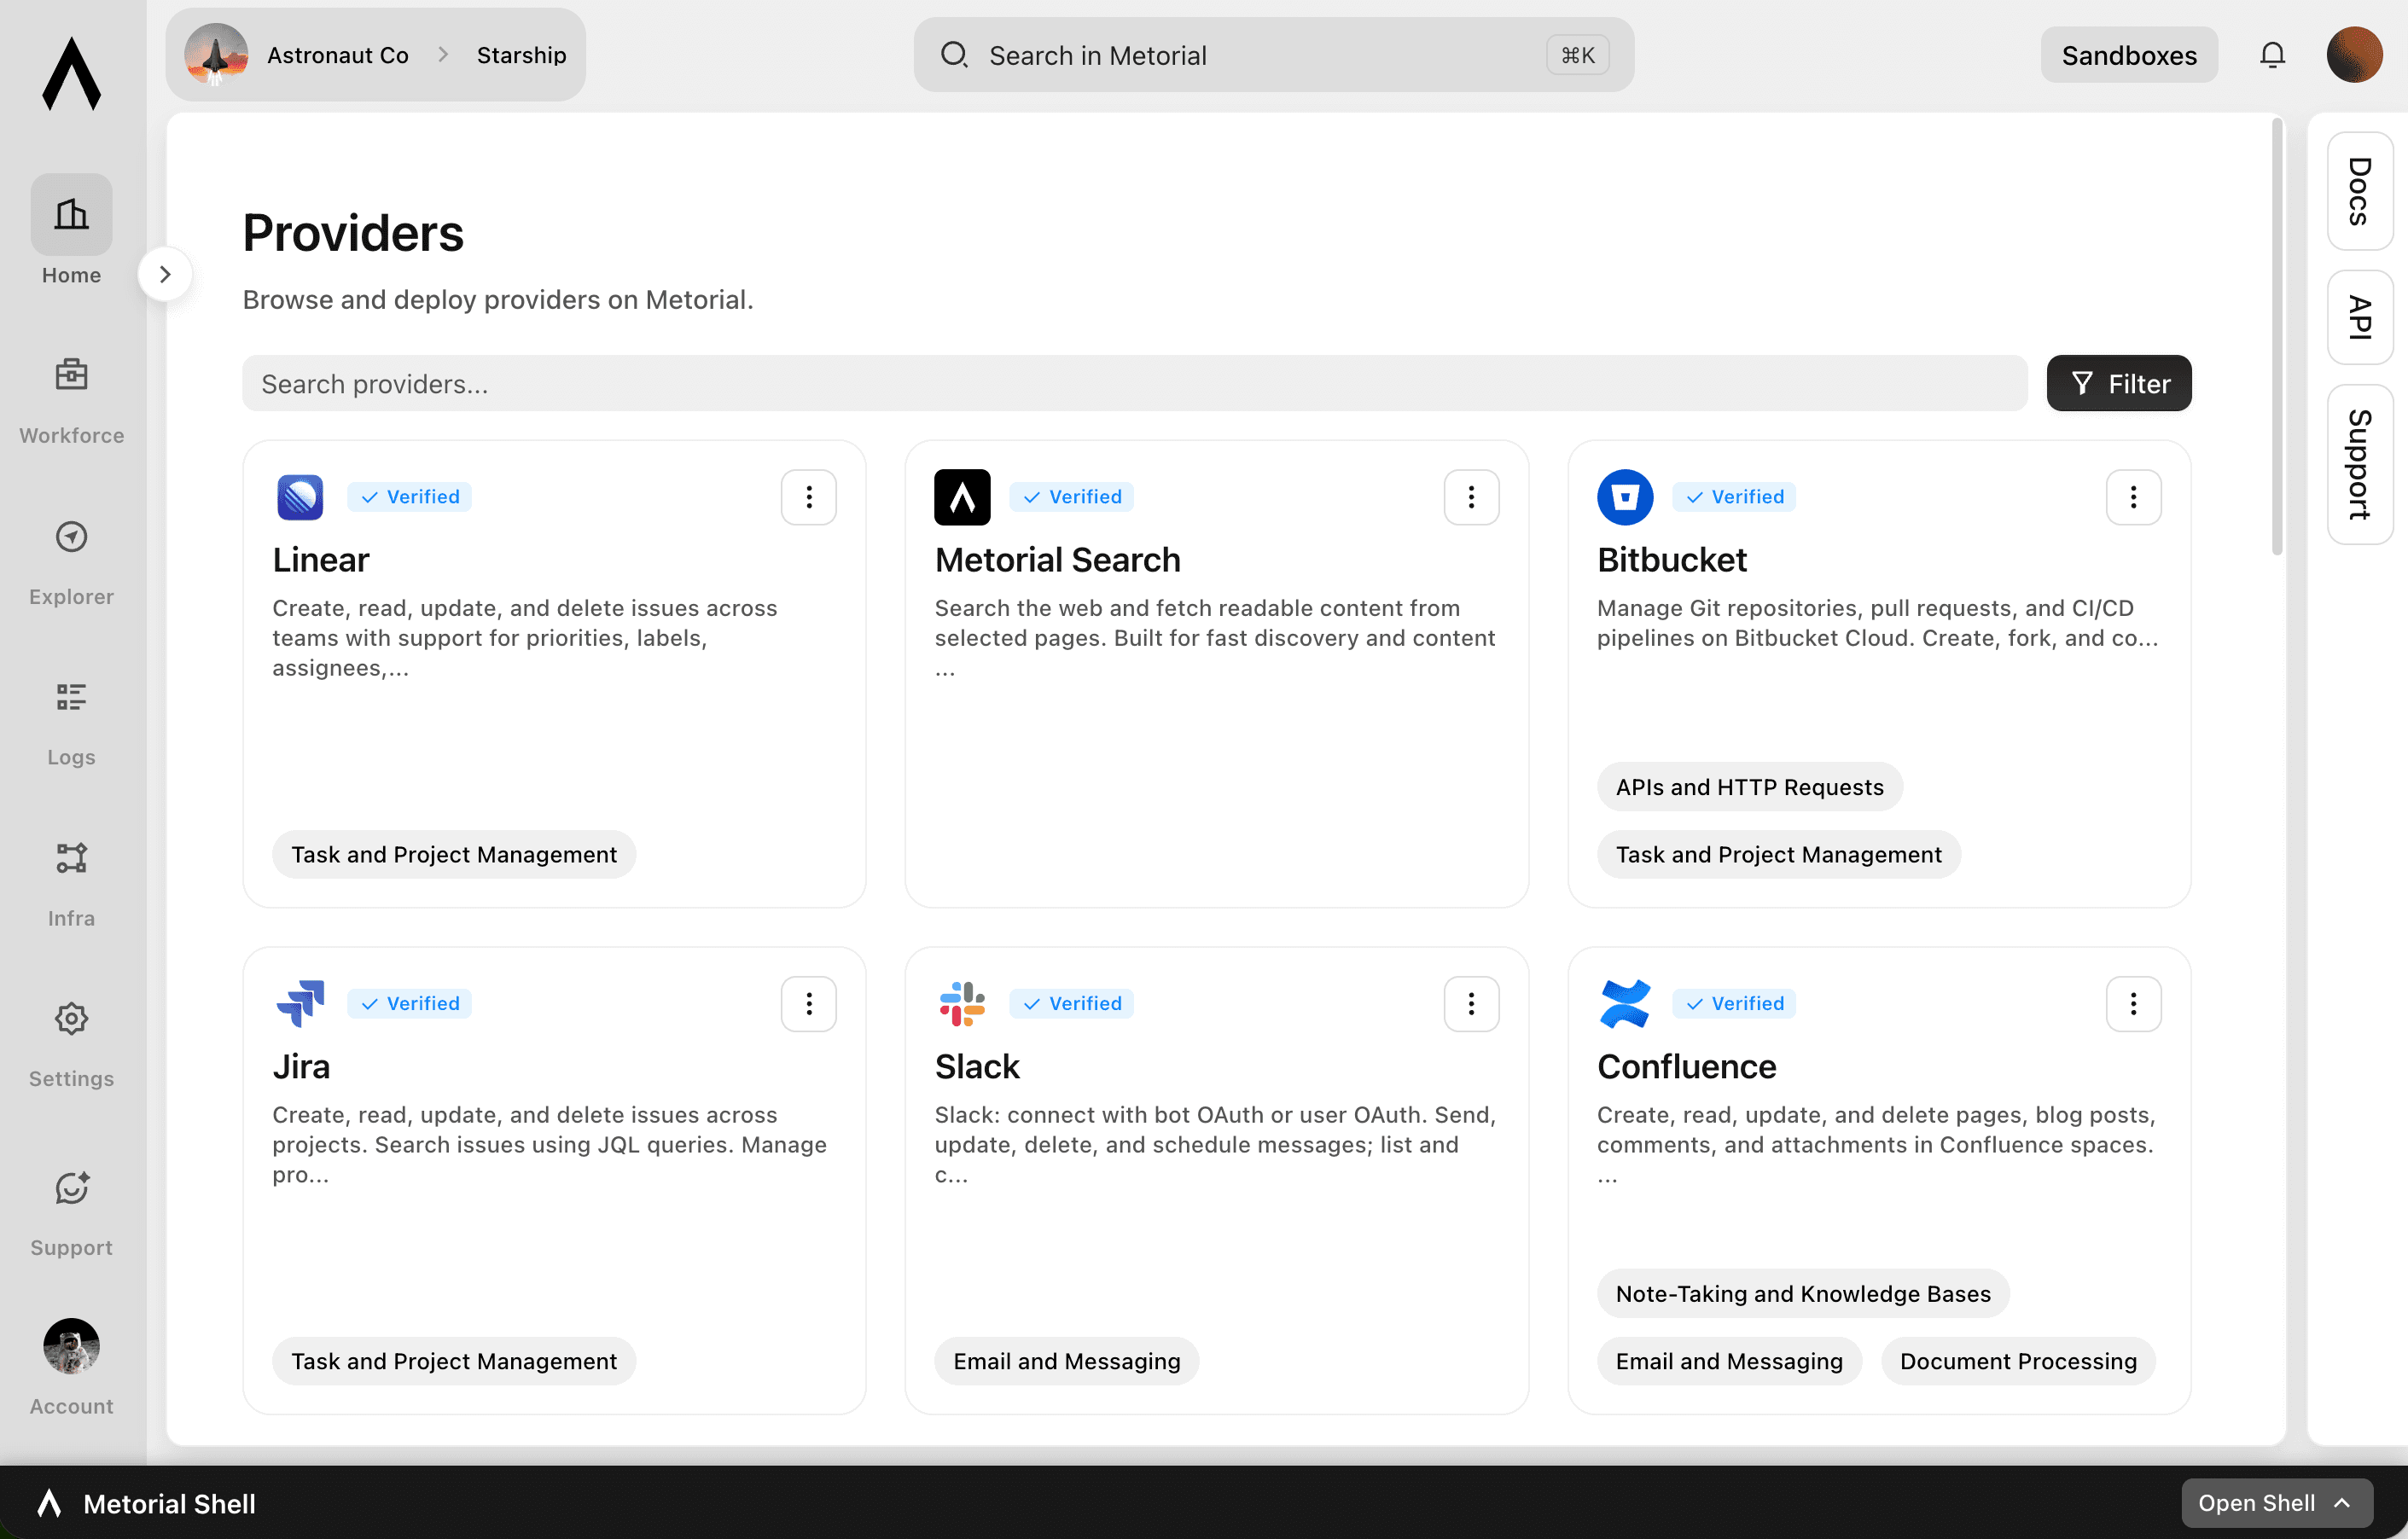Select Astronaut Co in the breadcrumb
2408x1539 pixels.
(338, 55)
